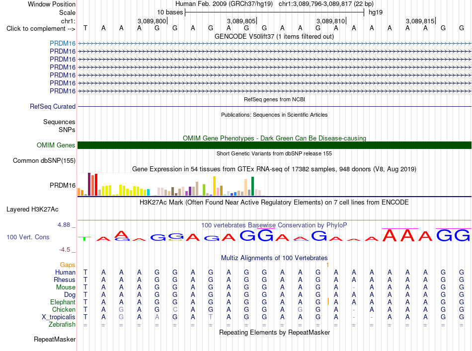
Task: Click the '100 Vert. Cons' track label
Action: click(28, 237)
